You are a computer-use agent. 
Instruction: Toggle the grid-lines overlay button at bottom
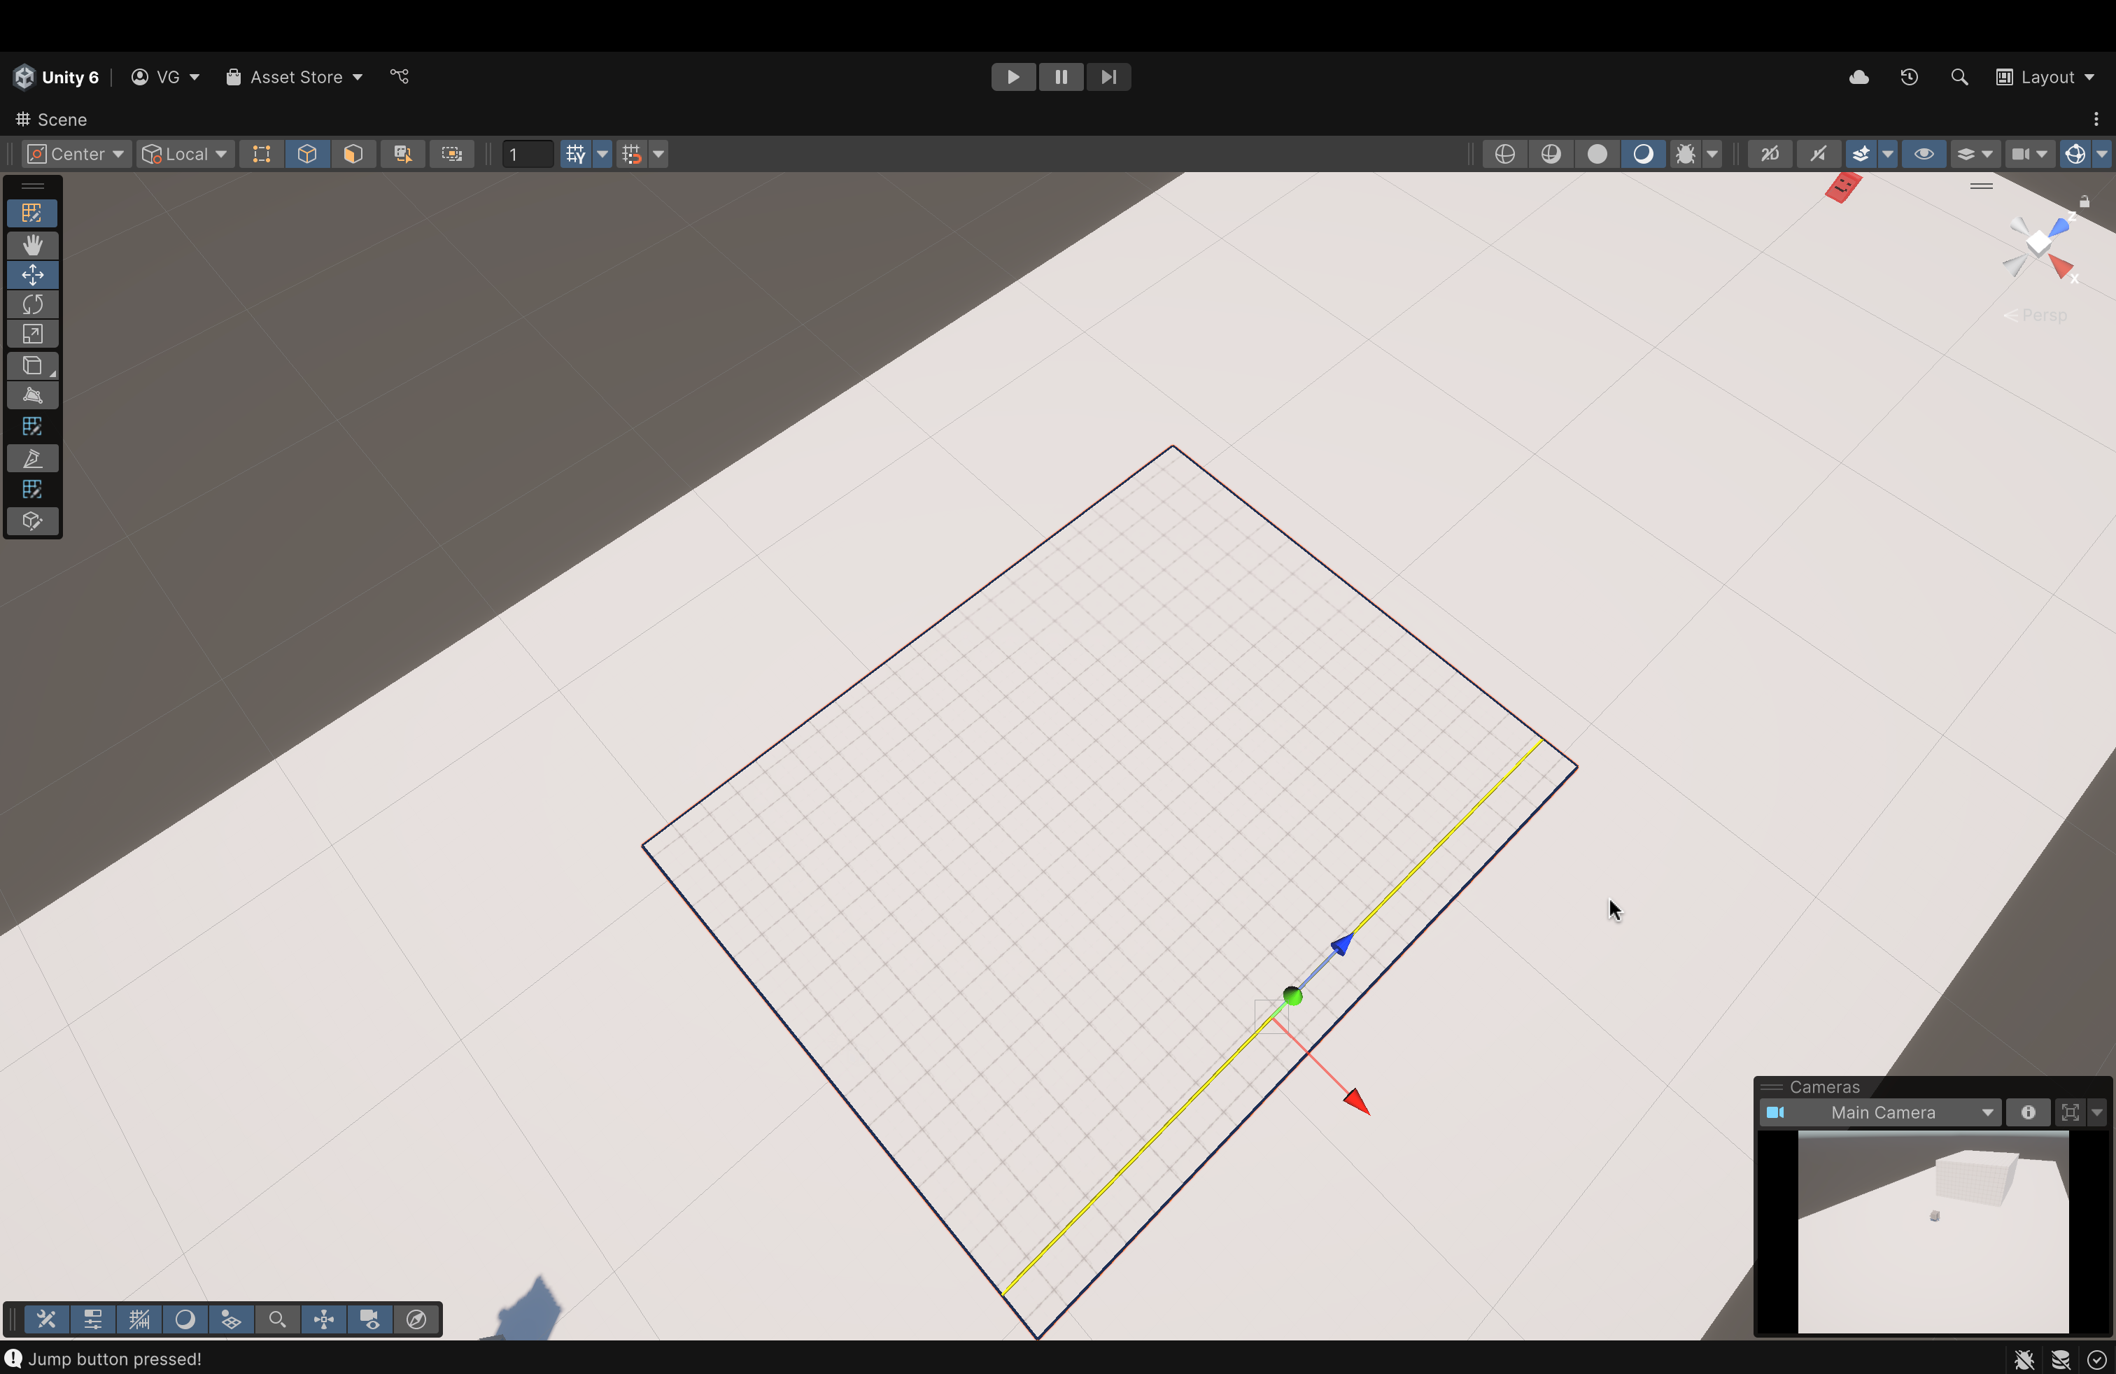pos(139,1320)
